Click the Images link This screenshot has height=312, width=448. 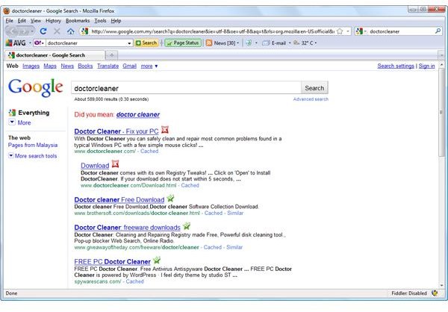coord(31,66)
